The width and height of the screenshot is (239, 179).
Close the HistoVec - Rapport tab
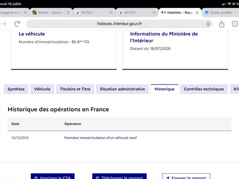coord(197,13)
